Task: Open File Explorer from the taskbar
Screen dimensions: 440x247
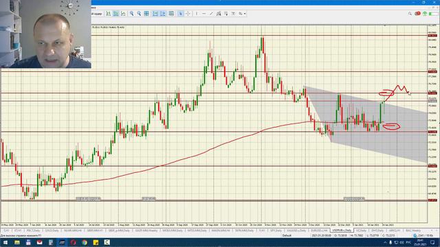Action: point(17,242)
